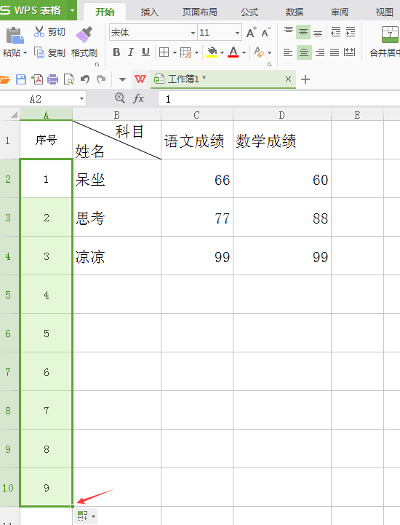This screenshot has height=525, width=400.
Task: Clear formatting with the eraser icon
Action: 259,52
